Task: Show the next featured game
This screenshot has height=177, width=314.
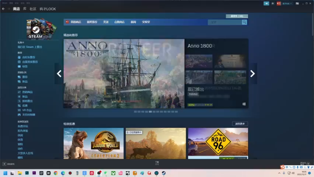Action: coord(252,74)
